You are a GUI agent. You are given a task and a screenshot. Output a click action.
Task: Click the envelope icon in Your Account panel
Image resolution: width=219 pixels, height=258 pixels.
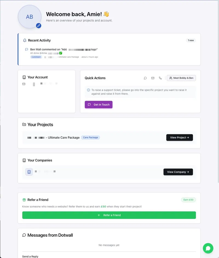(x=23, y=84)
